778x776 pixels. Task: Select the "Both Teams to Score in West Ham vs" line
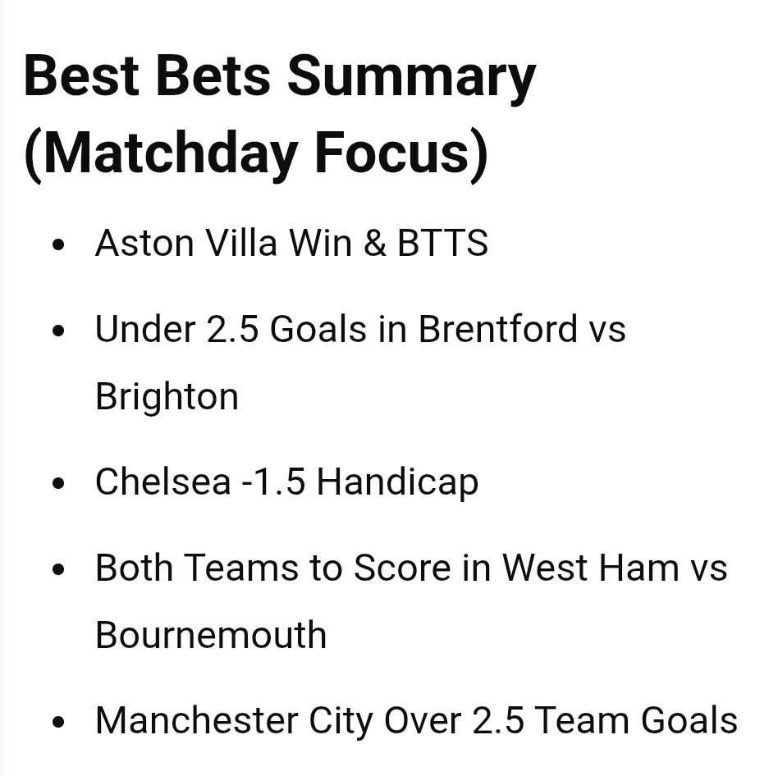[411, 568]
